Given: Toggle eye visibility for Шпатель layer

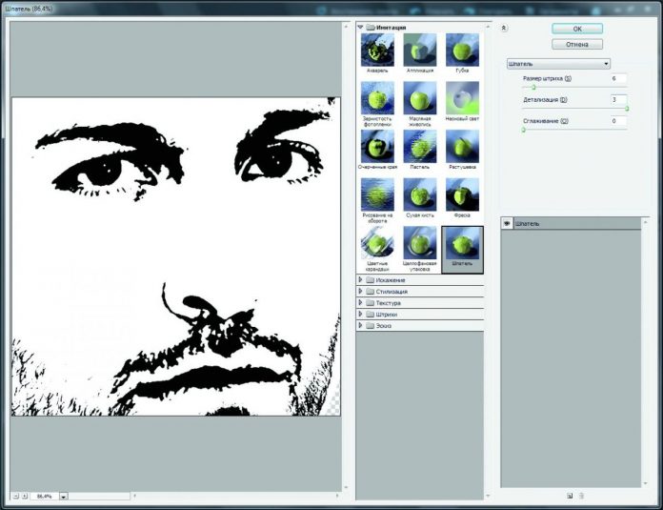Looking at the screenshot, I should pyautogui.click(x=507, y=224).
